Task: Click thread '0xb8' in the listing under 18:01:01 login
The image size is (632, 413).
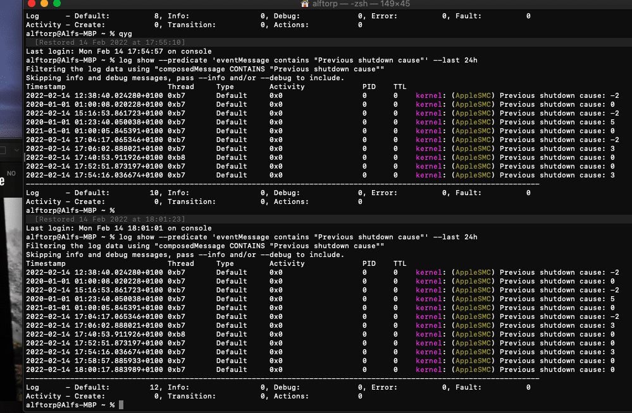Action: 177,334
